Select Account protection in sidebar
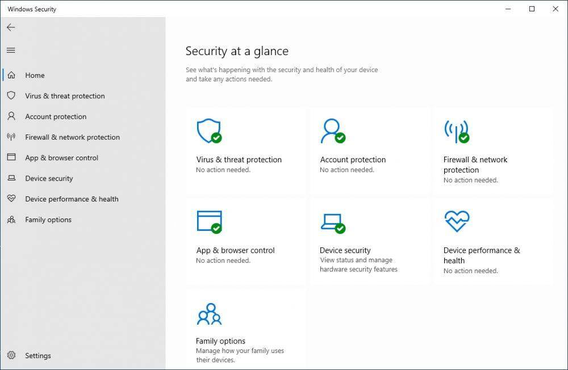Image resolution: width=568 pixels, height=370 pixels. pos(56,116)
